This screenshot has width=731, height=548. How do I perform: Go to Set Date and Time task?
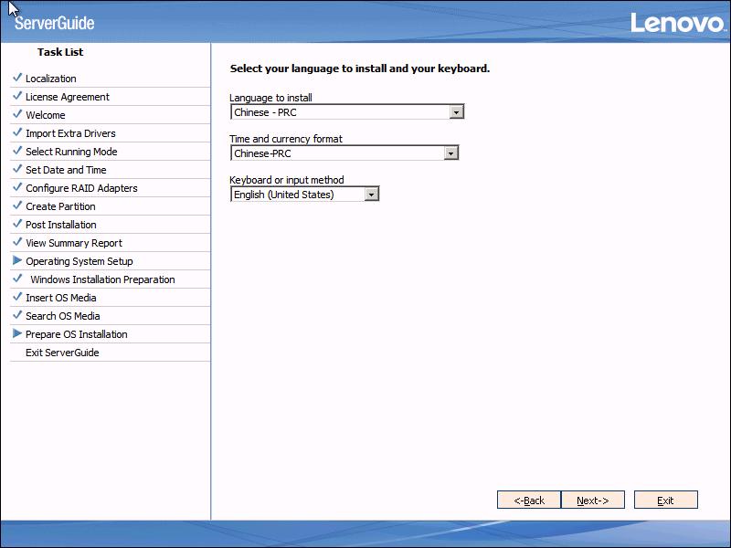click(66, 170)
